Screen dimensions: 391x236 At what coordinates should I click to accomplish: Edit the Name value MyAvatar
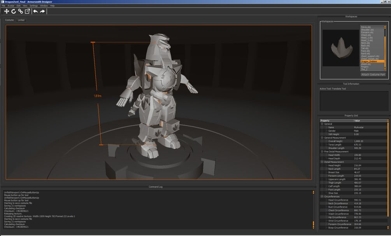point(370,127)
